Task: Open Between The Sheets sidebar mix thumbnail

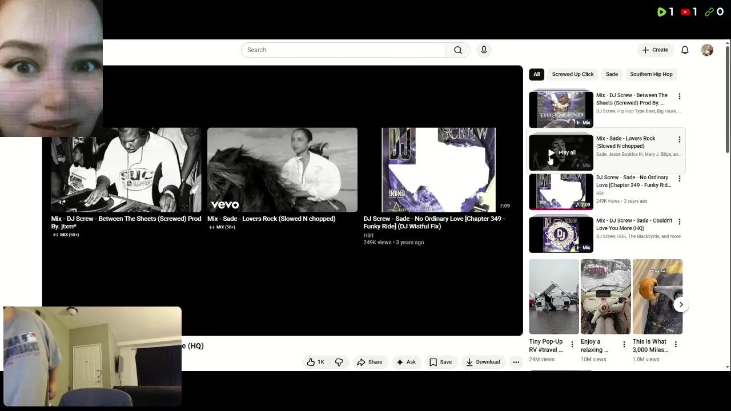Action: point(561,108)
